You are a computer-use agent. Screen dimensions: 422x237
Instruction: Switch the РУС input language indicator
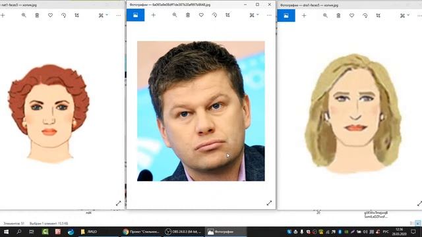point(386,232)
